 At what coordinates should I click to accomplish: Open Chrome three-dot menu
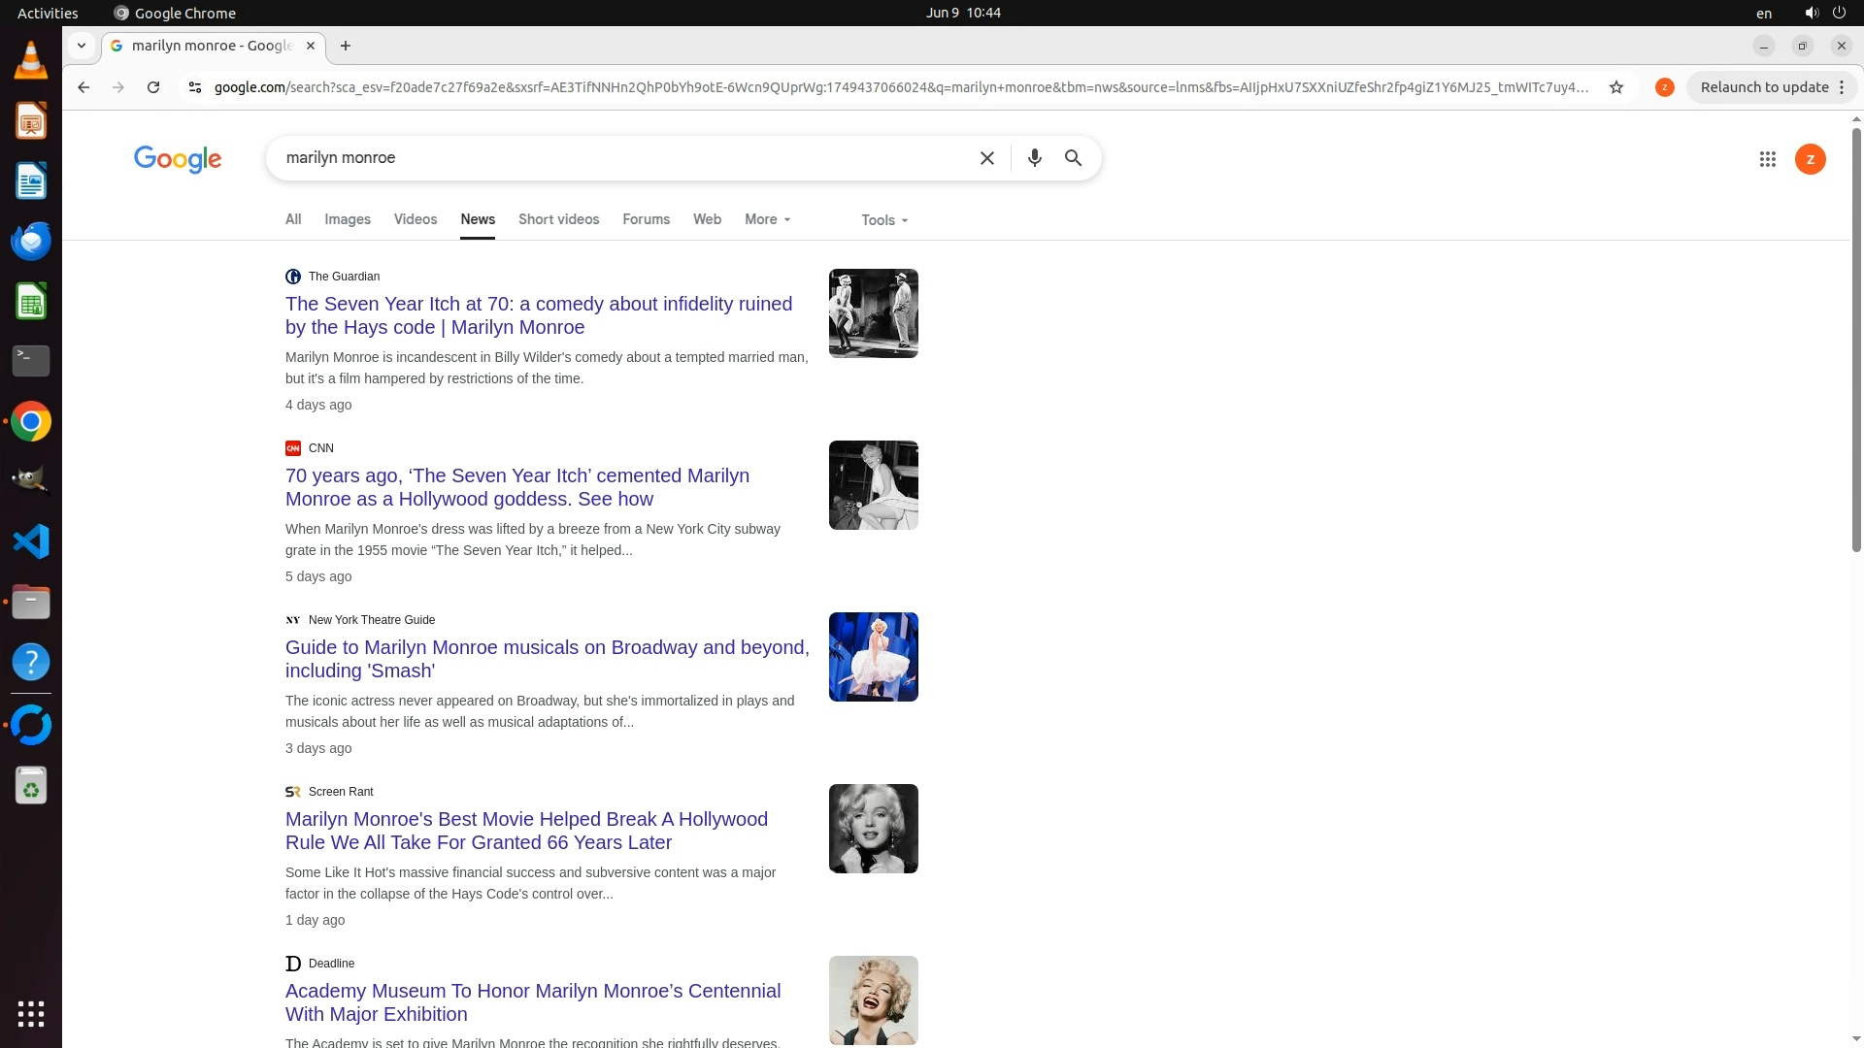[1842, 87]
